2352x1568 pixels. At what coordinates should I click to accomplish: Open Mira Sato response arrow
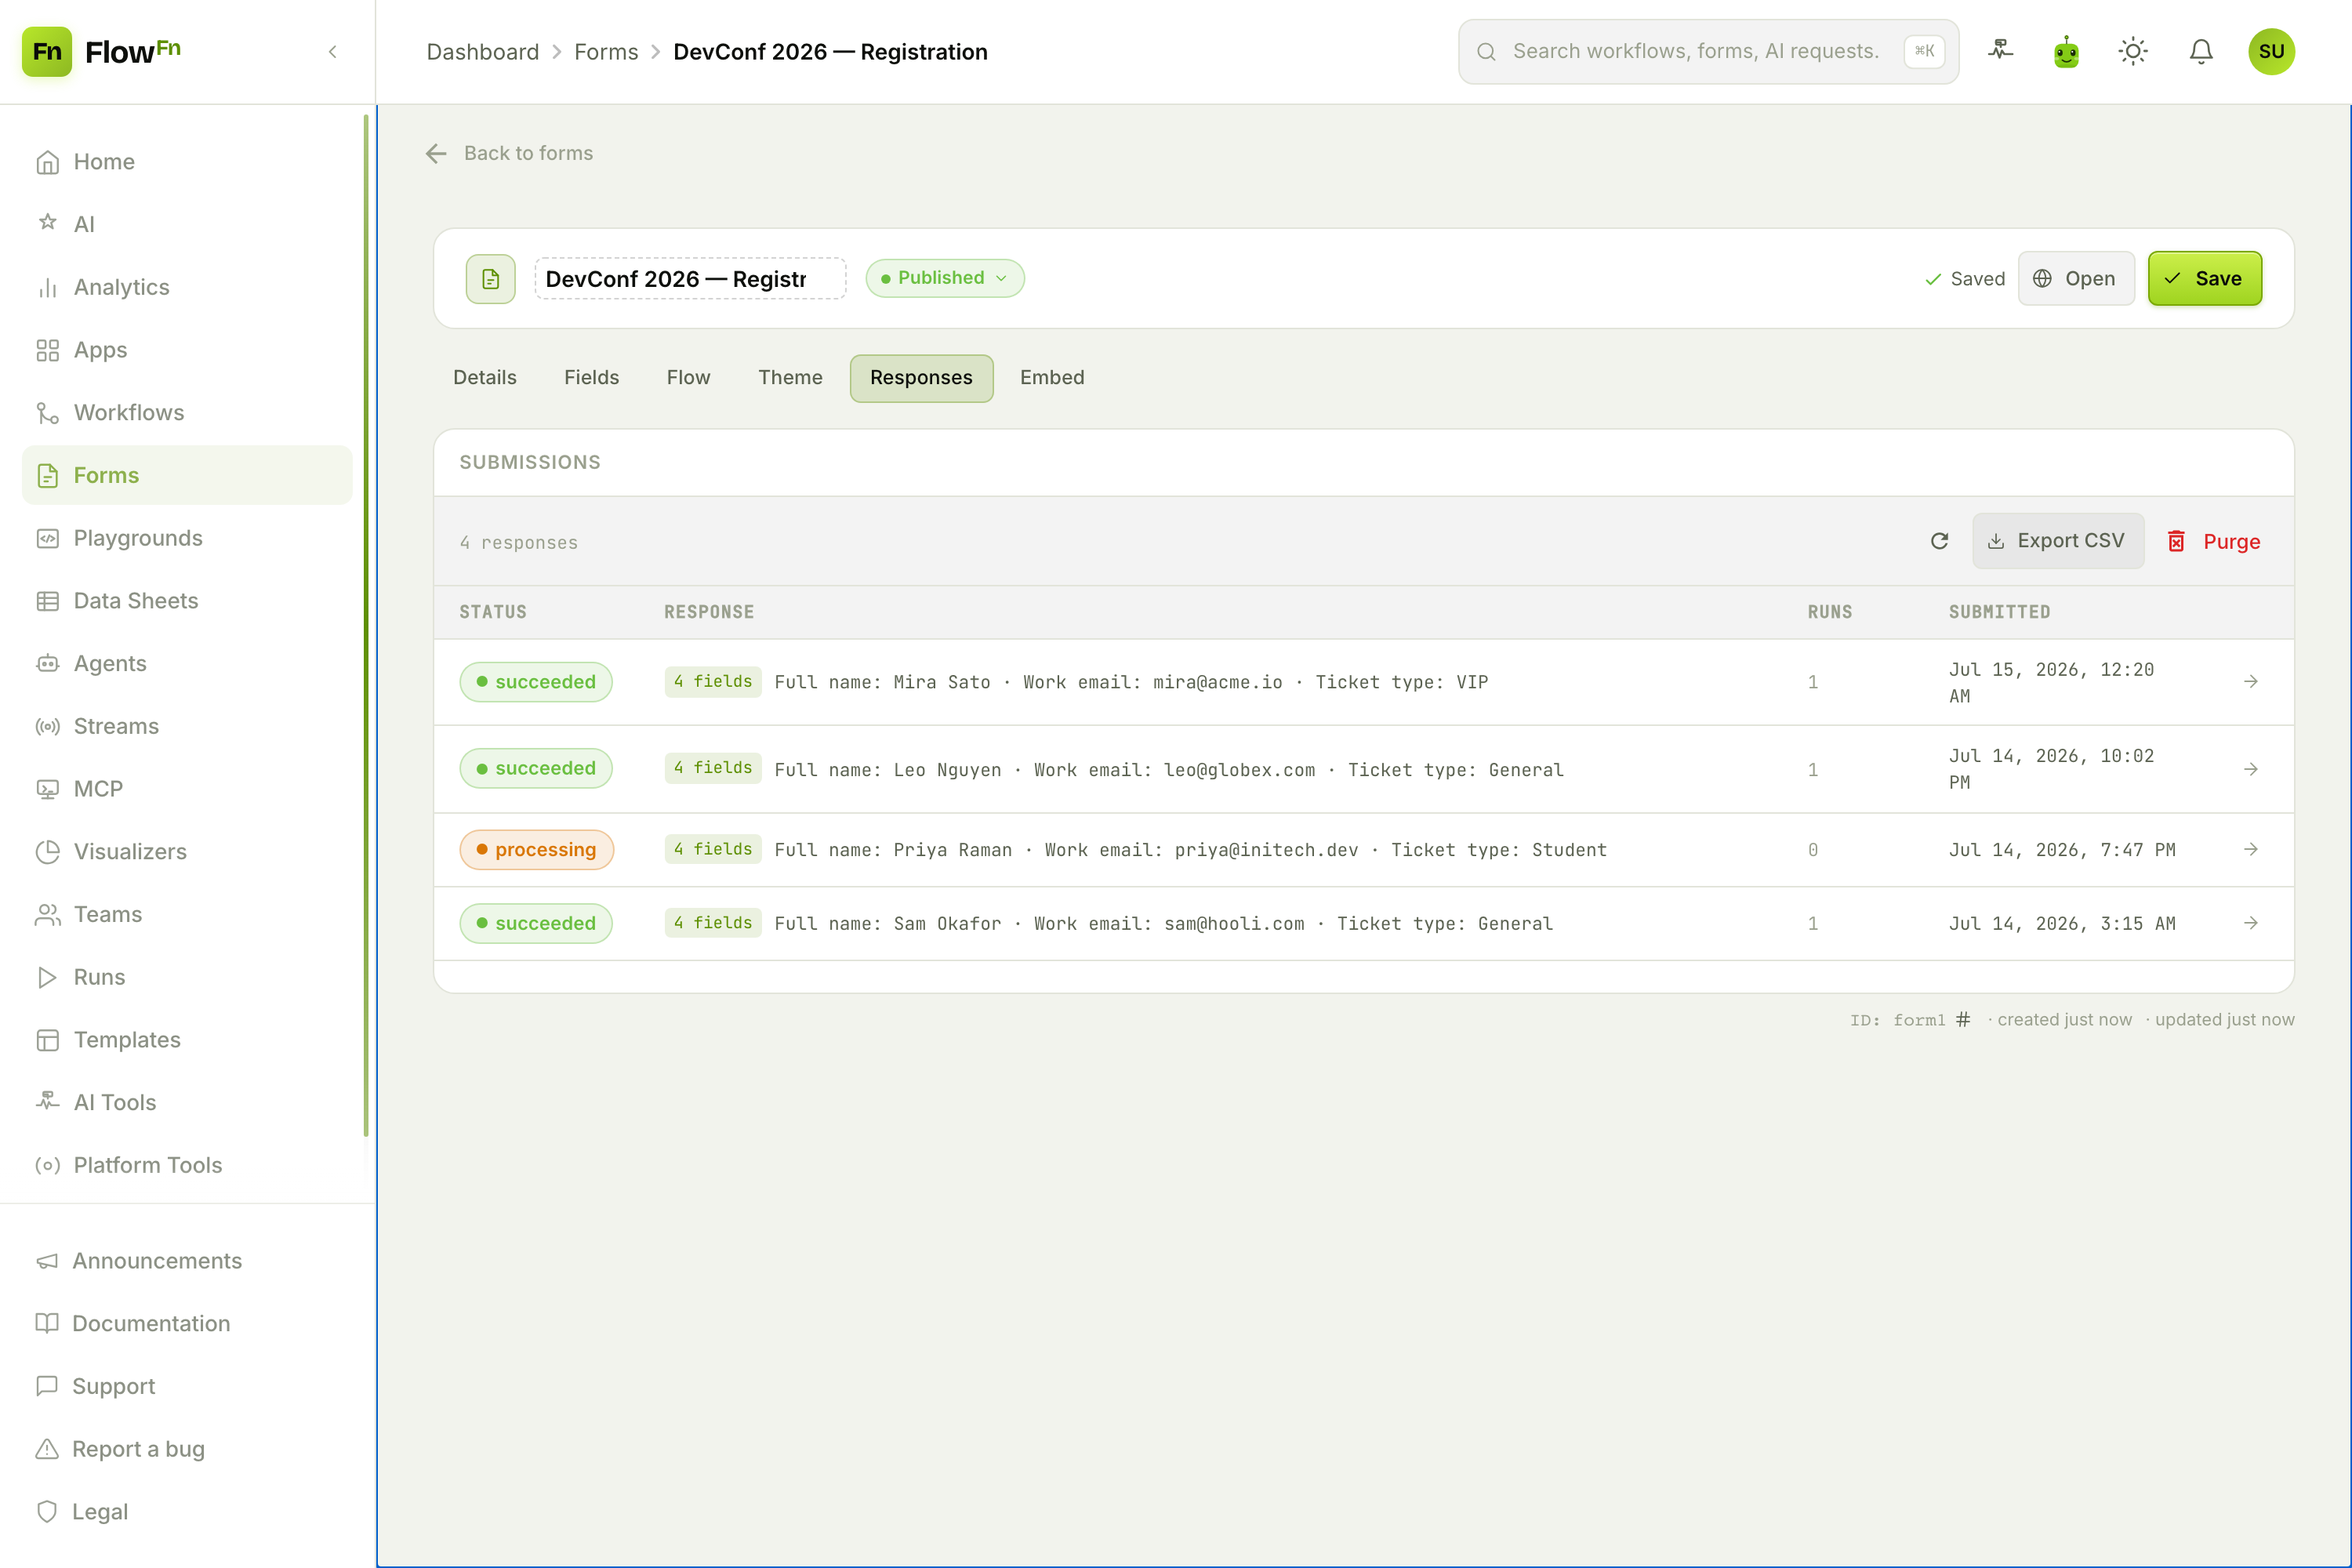[2250, 681]
